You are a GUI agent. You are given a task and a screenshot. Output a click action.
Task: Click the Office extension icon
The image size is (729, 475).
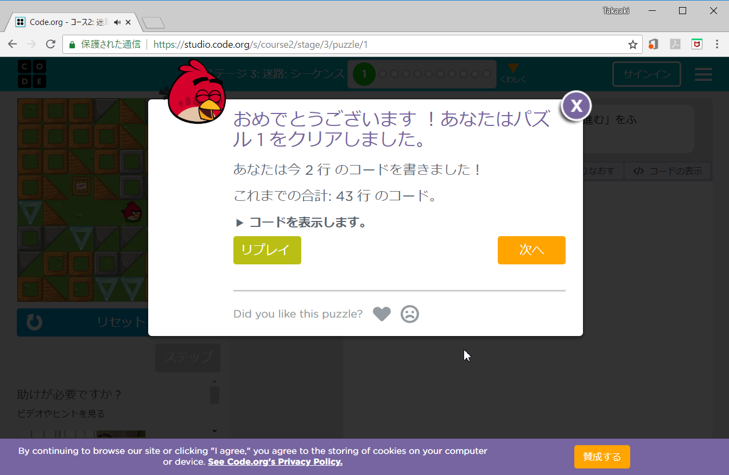point(654,45)
